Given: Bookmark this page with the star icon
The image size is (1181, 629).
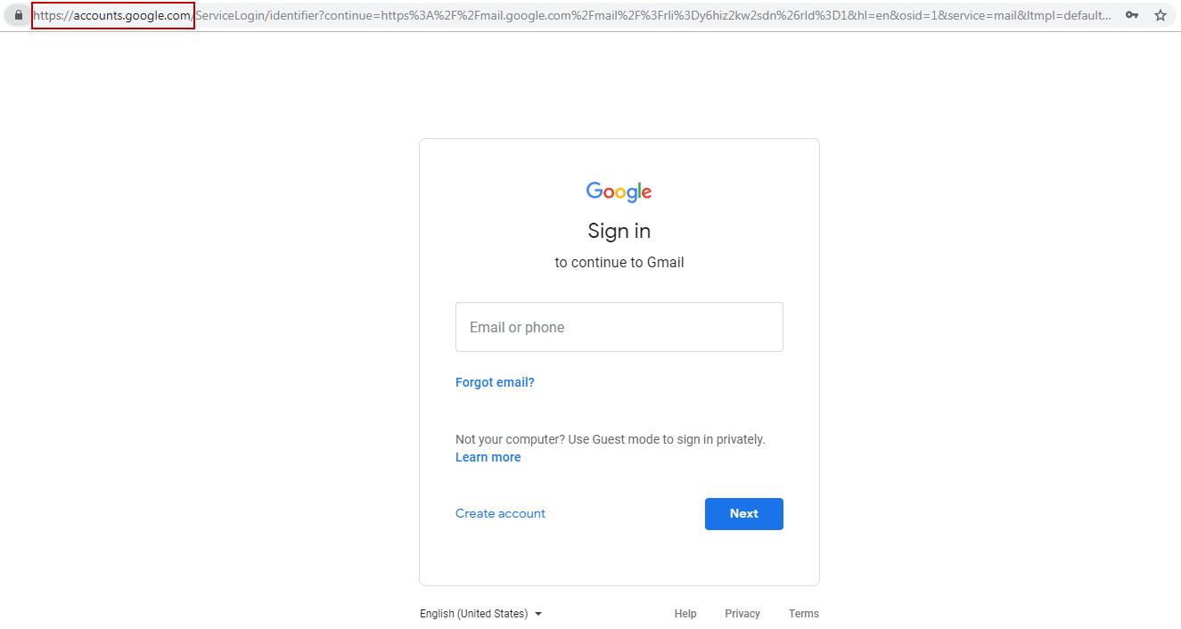Looking at the screenshot, I should [x=1160, y=15].
